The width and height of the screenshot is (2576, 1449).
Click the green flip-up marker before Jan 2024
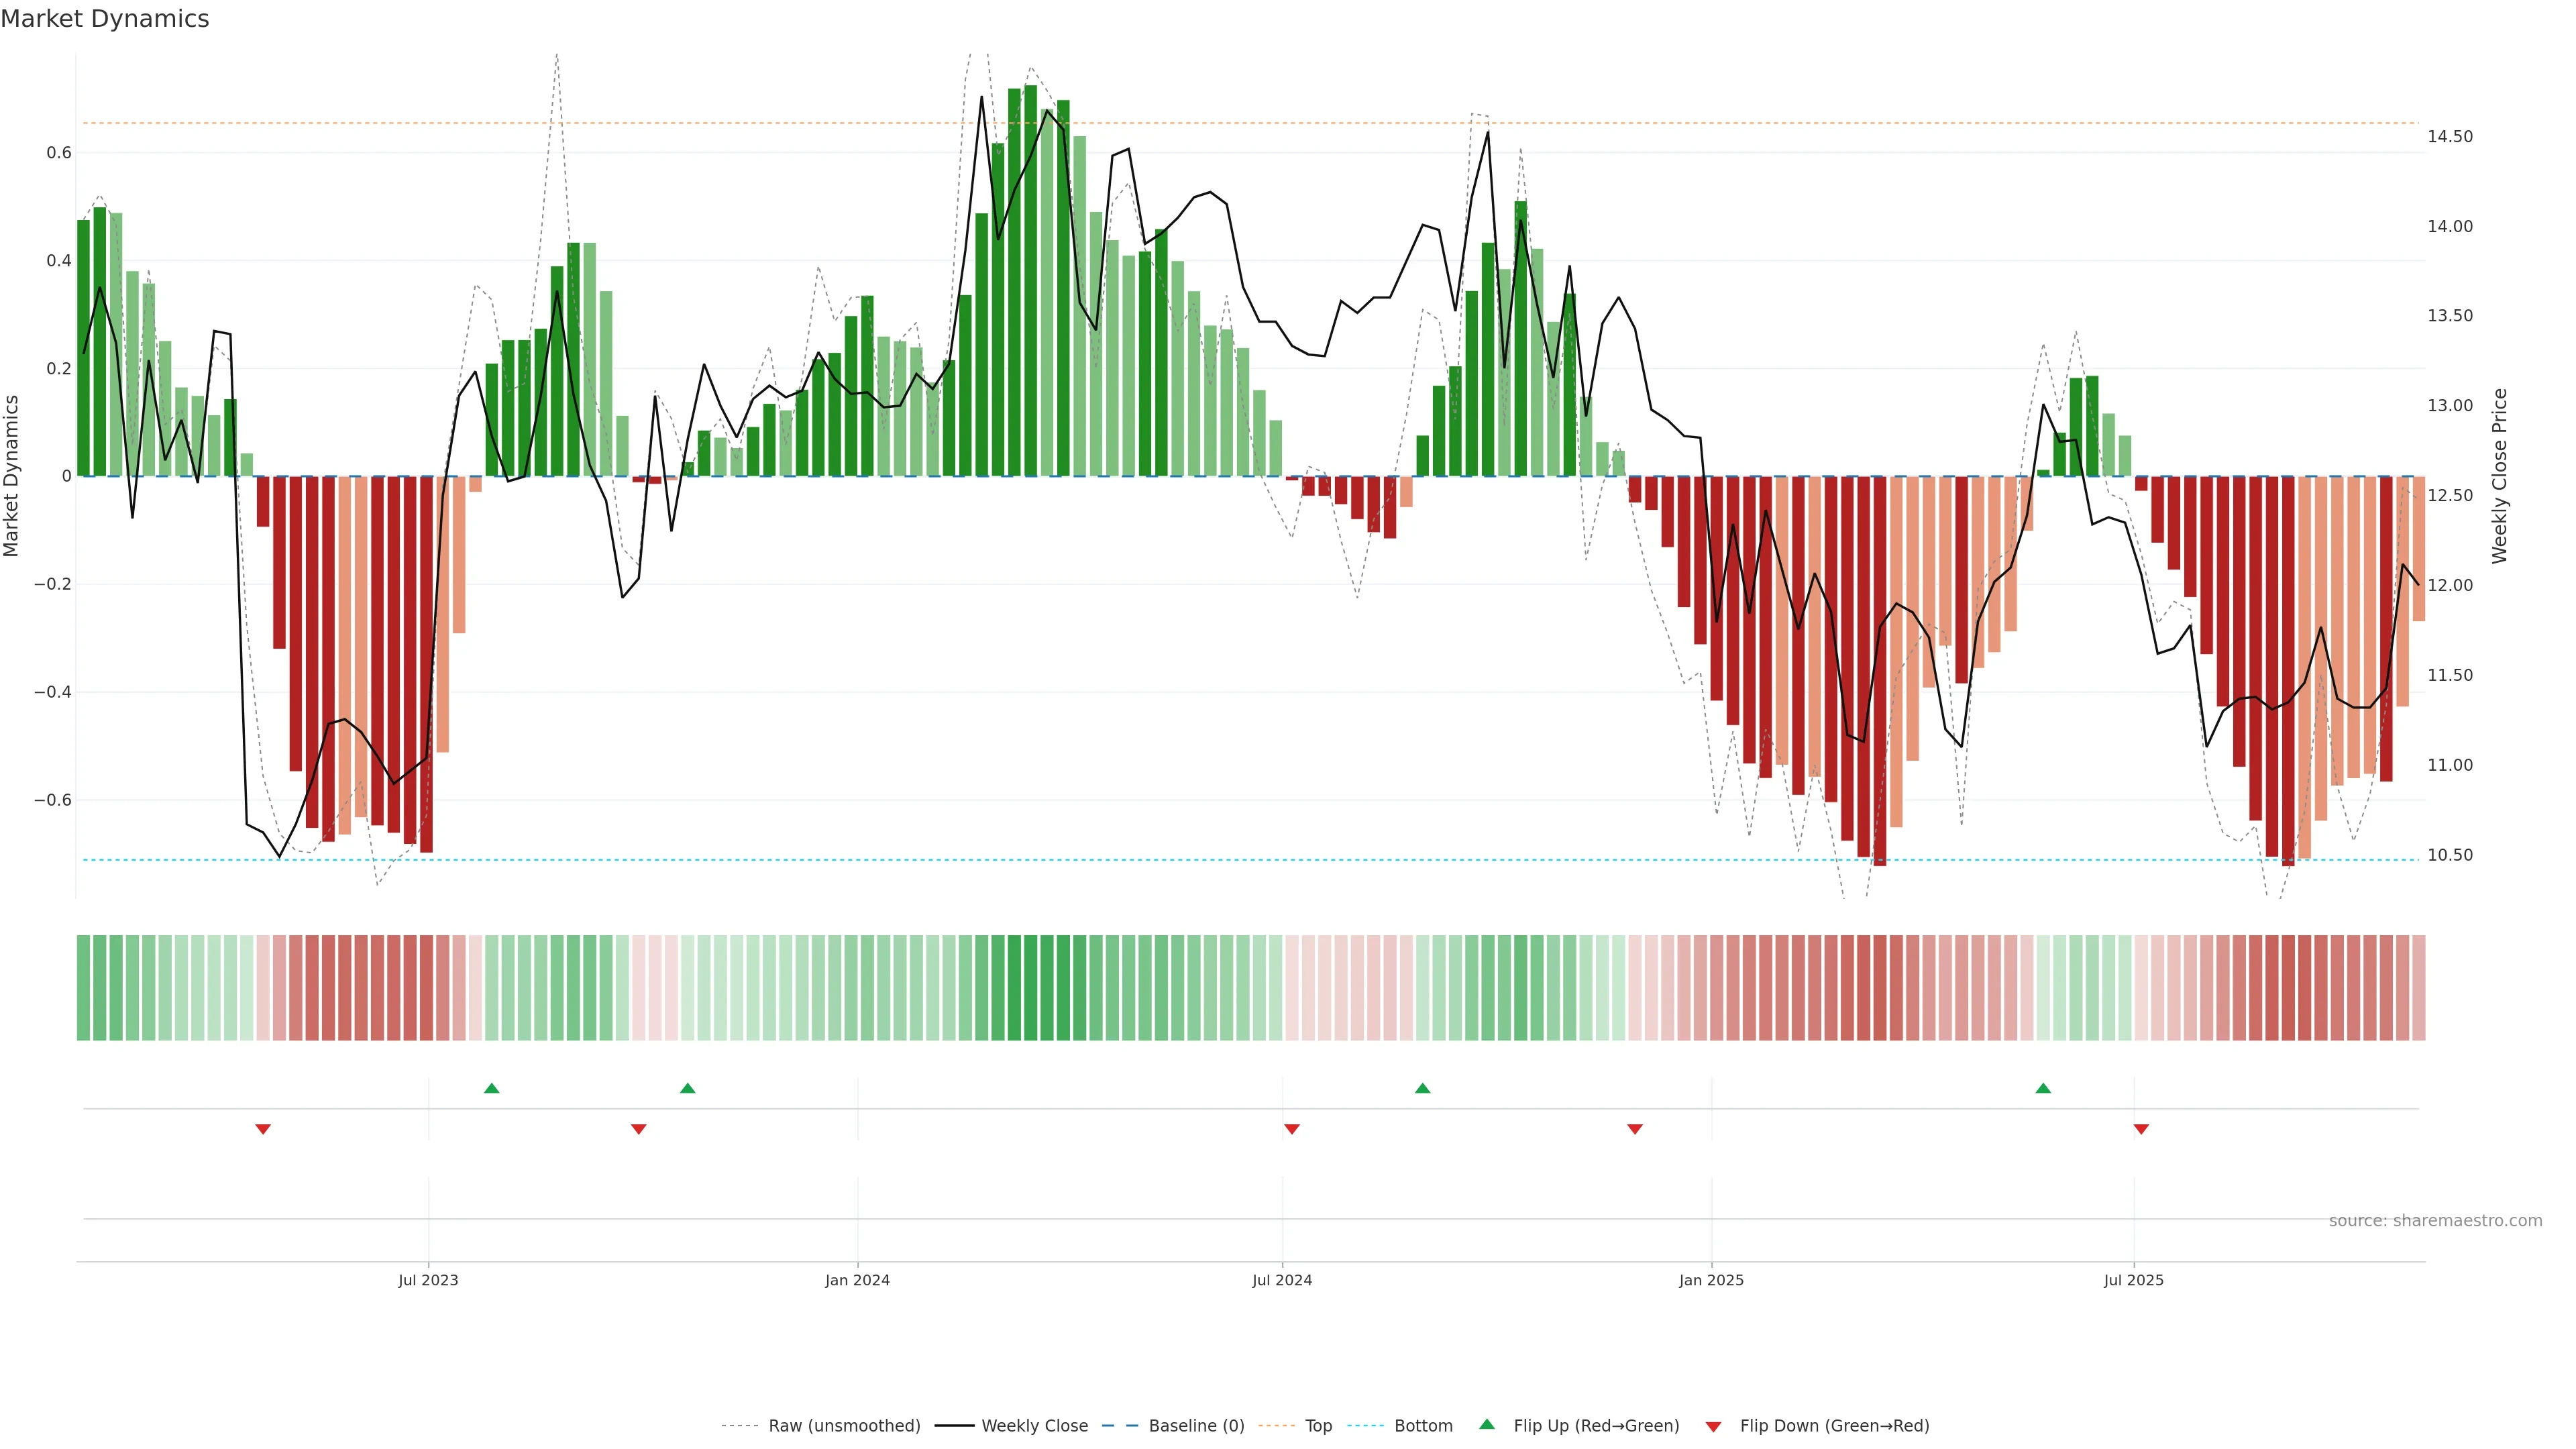(x=687, y=1088)
